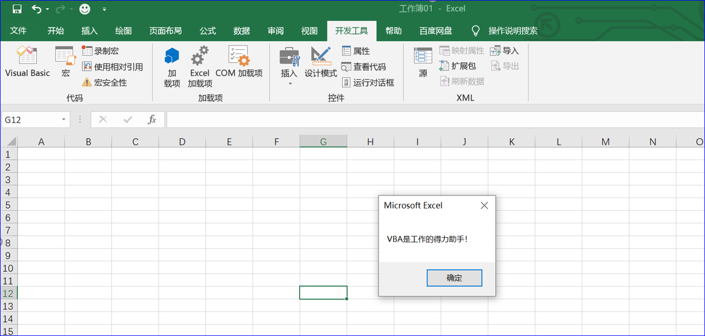Open the 审阅 tab
This screenshot has width=705, height=336.
coord(275,31)
